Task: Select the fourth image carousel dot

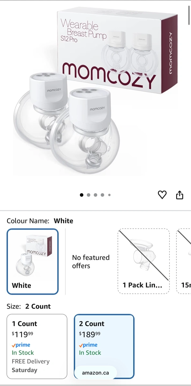Action: [x=102, y=195]
